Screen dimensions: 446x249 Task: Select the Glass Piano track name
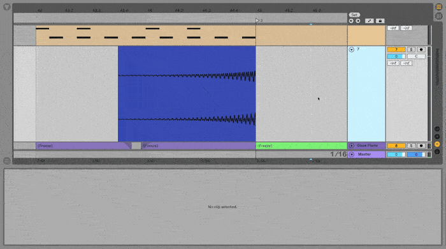pos(367,146)
